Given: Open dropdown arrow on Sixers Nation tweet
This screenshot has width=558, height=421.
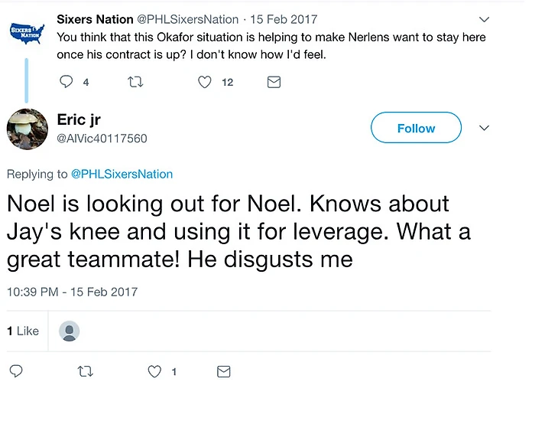Looking at the screenshot, I should point(484,19).
